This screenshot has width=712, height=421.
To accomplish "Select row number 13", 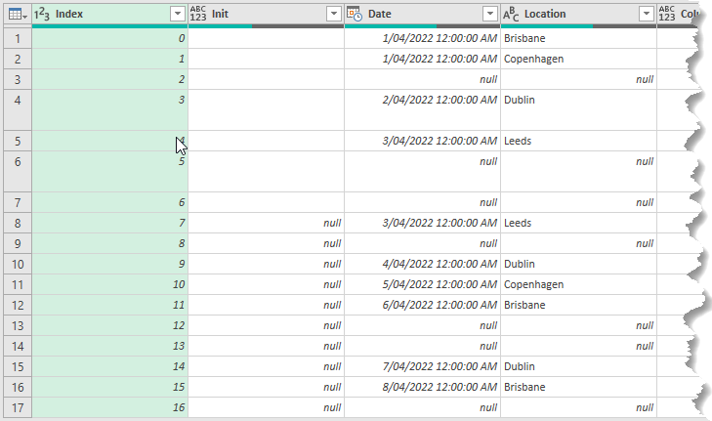I will [x=18, y=325].
